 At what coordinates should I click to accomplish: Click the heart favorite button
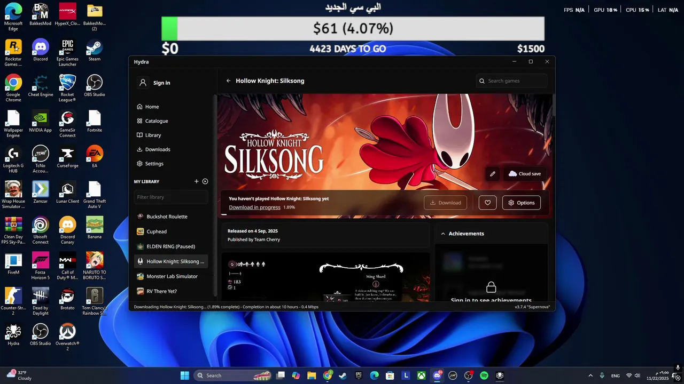(487, 203)
